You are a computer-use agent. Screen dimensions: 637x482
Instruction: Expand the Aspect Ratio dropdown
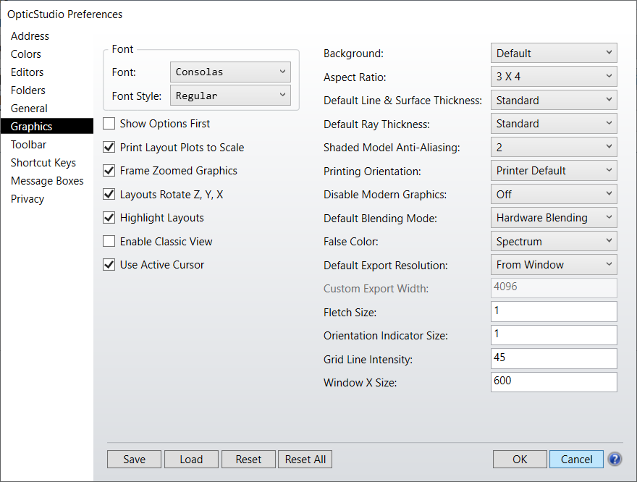pyautogui.click(x=554, y=77)
